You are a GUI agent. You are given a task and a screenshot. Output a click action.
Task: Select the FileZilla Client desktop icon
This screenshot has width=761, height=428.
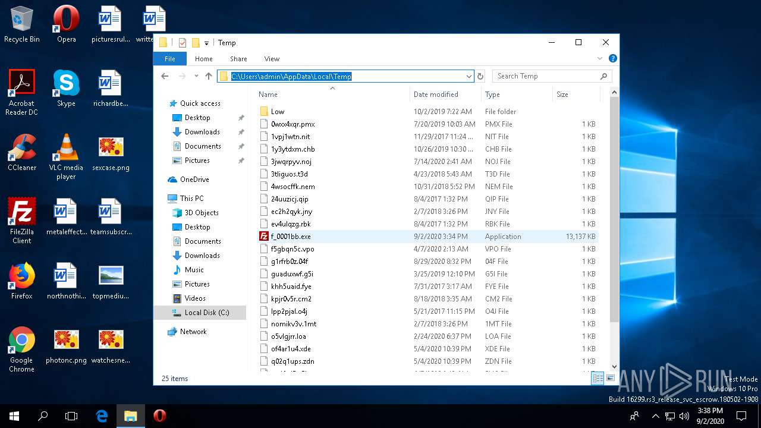click(22, 221)
